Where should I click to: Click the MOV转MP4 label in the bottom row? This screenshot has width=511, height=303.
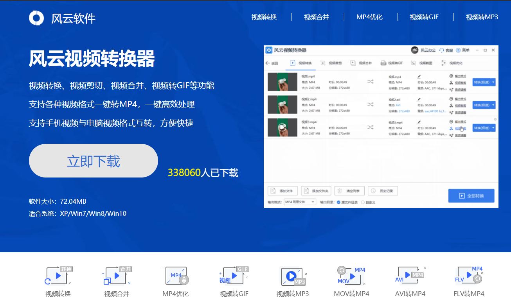tap(351, 294)
